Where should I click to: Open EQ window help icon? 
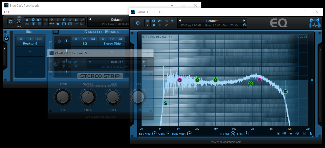(172, 21)
